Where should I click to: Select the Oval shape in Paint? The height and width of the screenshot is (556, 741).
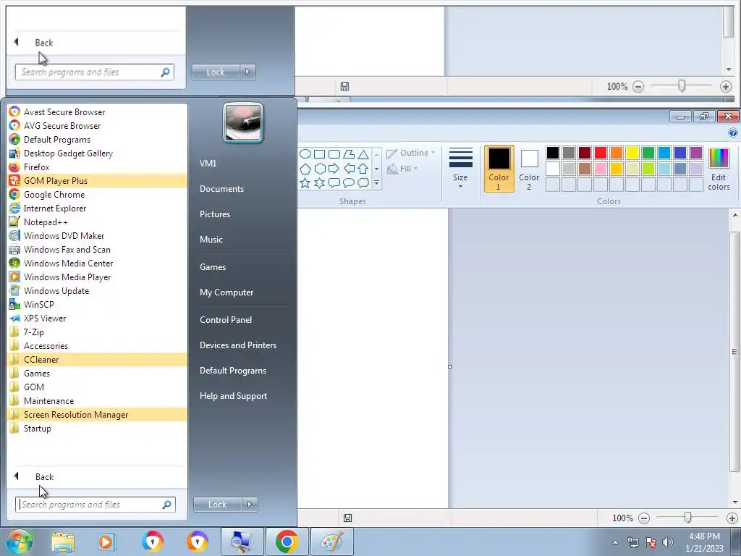click(305, 154)
